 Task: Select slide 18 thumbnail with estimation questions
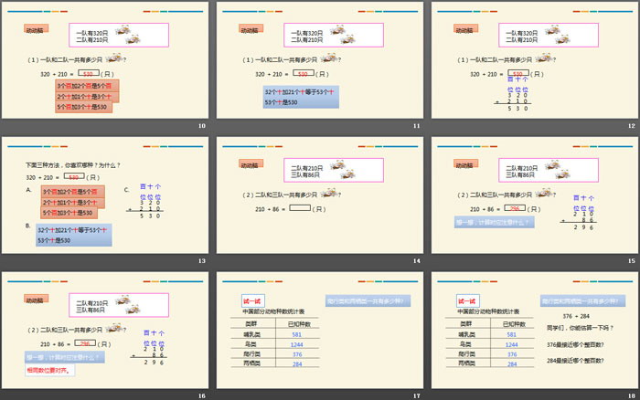click(535, 331)
